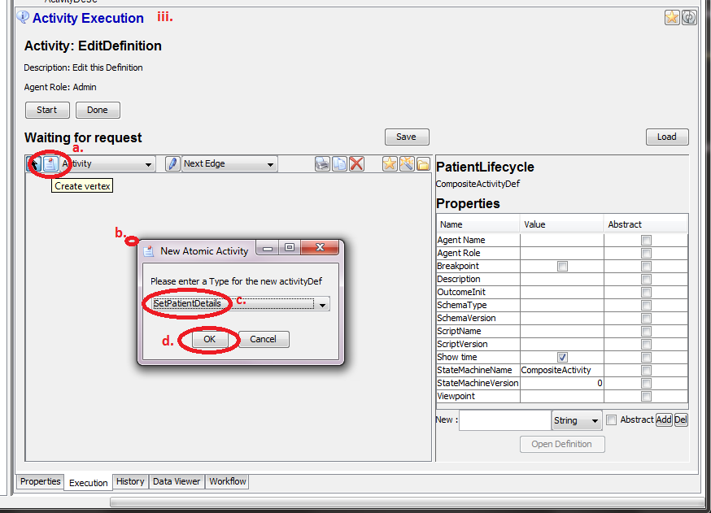Uncheck the Show time value checkbox
Image resolution: width=711 pixels, height=513 pixels.
[x=562, y=358]
